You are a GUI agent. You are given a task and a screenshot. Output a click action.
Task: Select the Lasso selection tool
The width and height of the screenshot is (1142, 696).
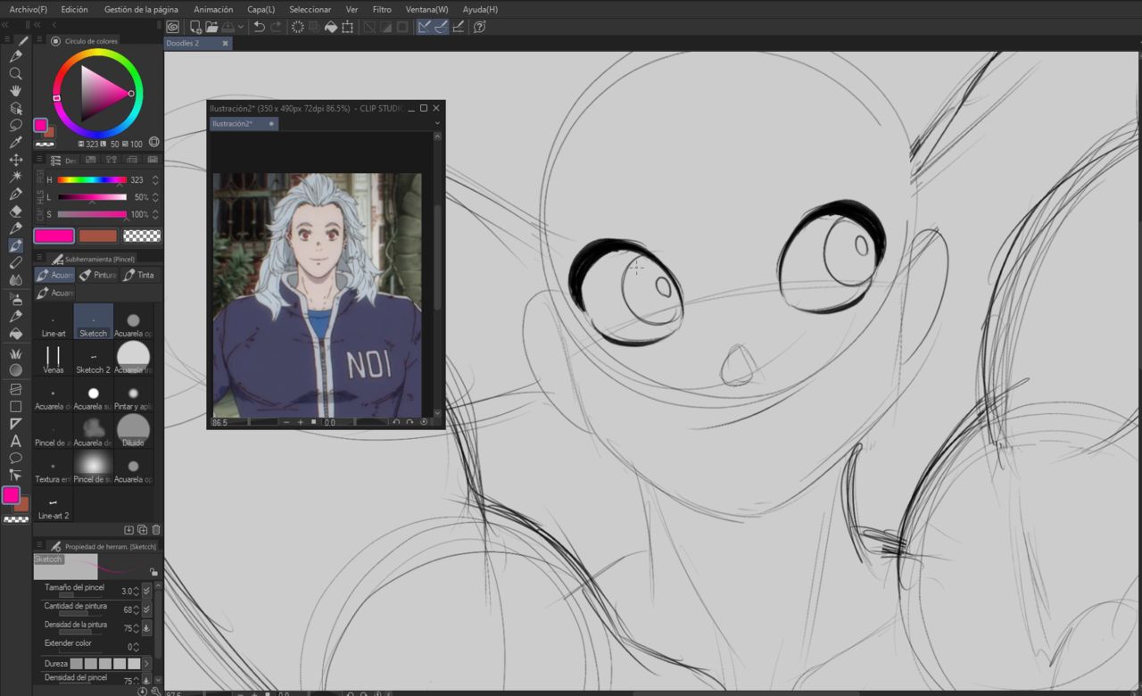click(15, 125)
